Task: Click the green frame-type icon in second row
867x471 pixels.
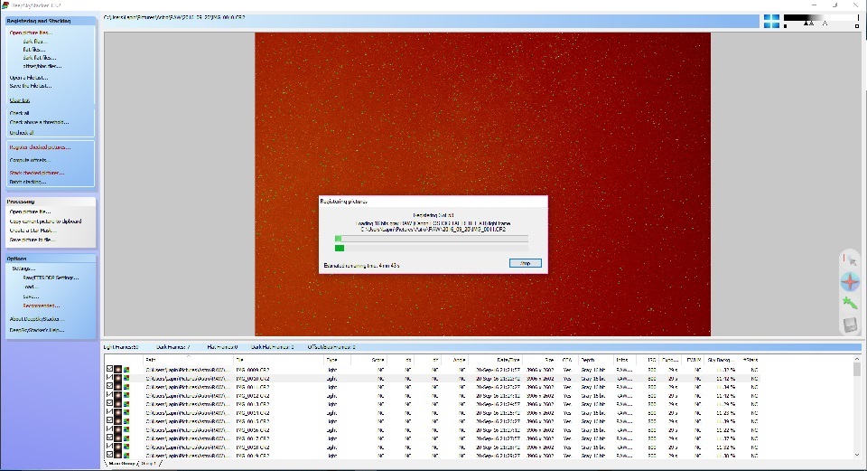Action: tap(126, 378)
